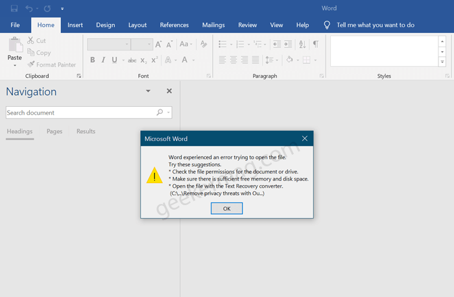Click Justify alignment icon

tap(256, 60)
